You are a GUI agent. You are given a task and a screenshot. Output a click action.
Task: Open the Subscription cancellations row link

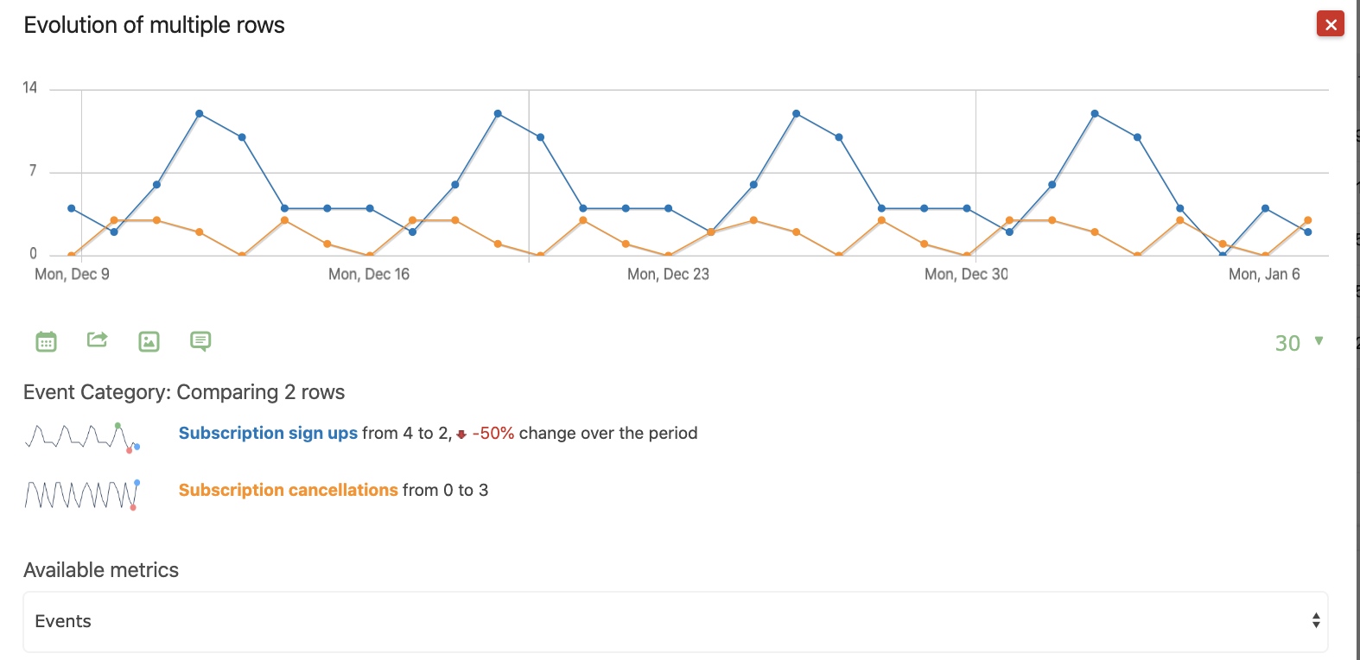point(288,491)
